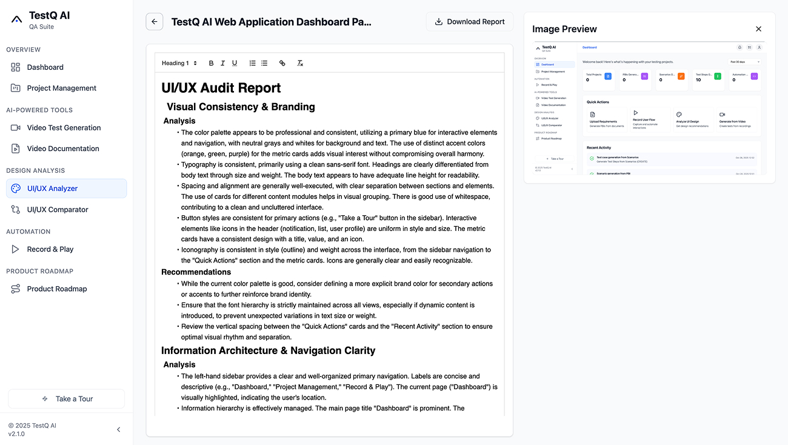Start the Take a Tour walkthrough
Image resolution: width=788 pixels, height=445 pixels.
pos(65,398)
